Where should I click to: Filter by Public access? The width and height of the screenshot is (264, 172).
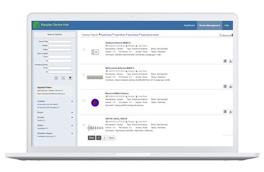pyautogui.click(x=41, y=120)
